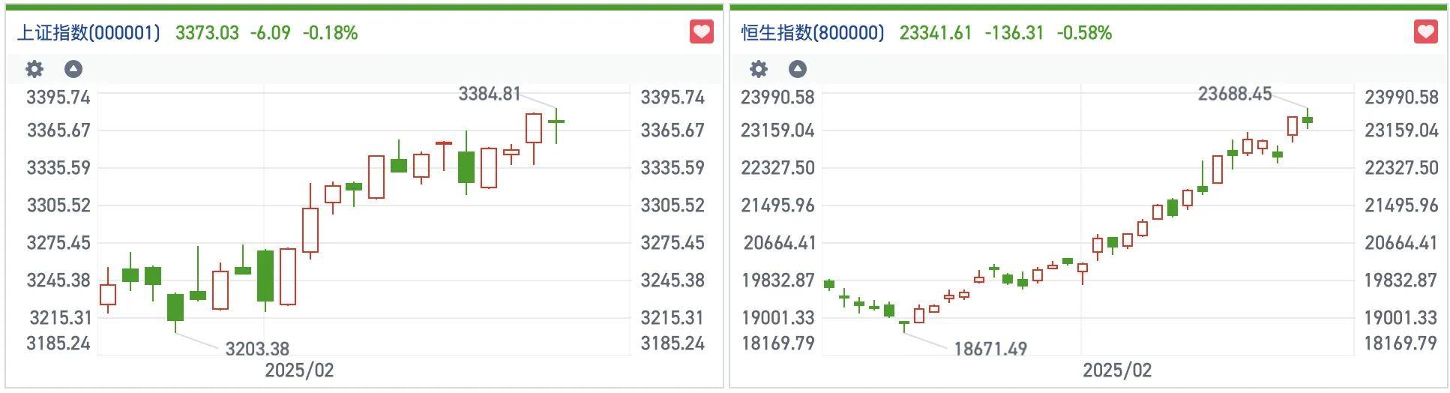The width and height of the screenshot is (1450, 393).
Task: Open settings gear for 恒生指数 chart
Action: pyautogui.click(x=759, y=70)
